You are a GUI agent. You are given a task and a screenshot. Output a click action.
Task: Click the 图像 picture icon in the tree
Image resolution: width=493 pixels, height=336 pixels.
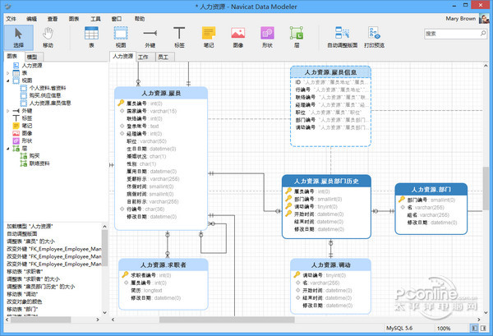(x=16, y=133)
